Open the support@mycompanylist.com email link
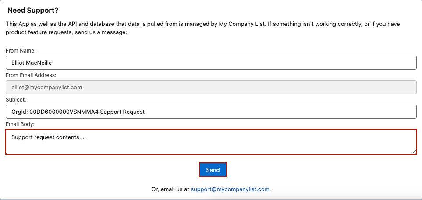The height and width of the screenshot is (200, 422). tap(230, 189)
